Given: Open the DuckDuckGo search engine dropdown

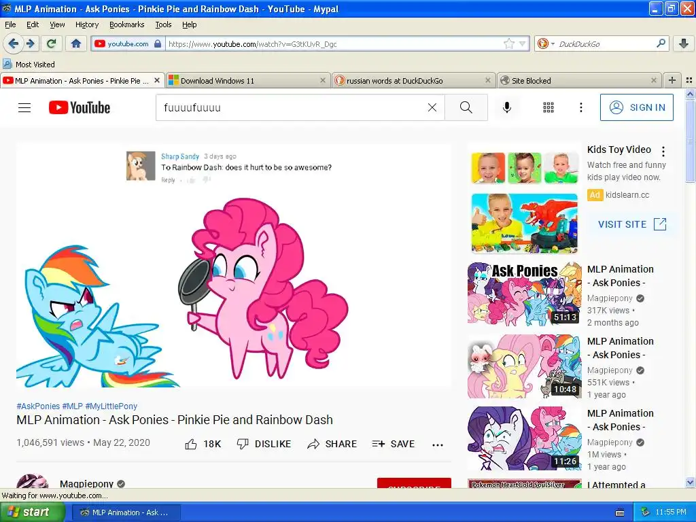Looking at the screenshot, I should coord(546,43).
